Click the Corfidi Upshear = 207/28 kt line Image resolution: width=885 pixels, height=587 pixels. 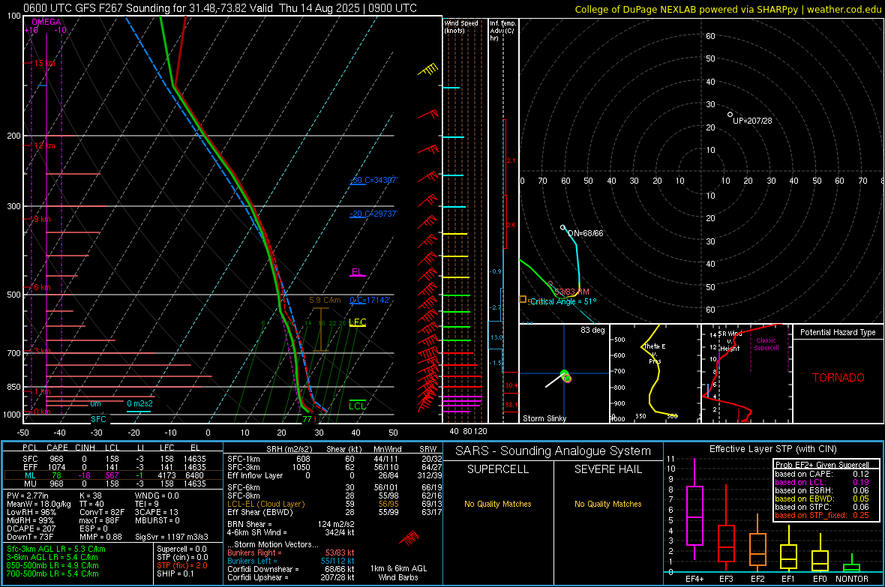pos(291,577)
